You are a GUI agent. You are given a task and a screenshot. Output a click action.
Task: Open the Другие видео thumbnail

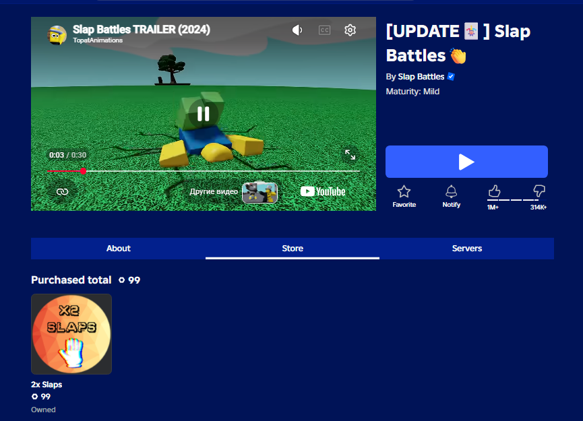point(259,193)
